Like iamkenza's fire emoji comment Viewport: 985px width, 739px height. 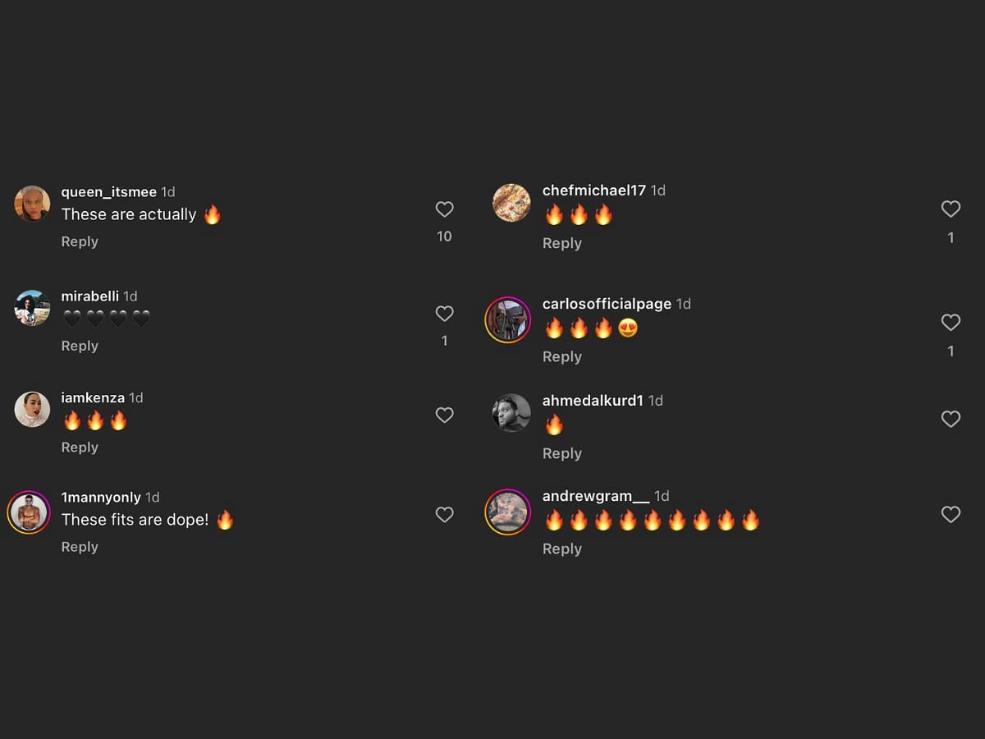coord(444,415)
